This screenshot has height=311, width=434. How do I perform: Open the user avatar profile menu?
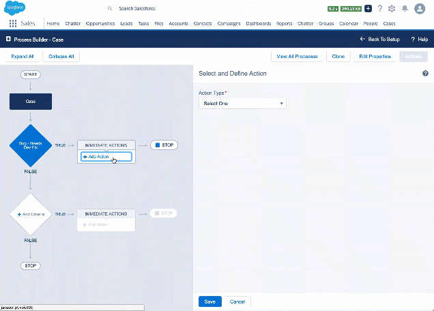coord(420,9)
